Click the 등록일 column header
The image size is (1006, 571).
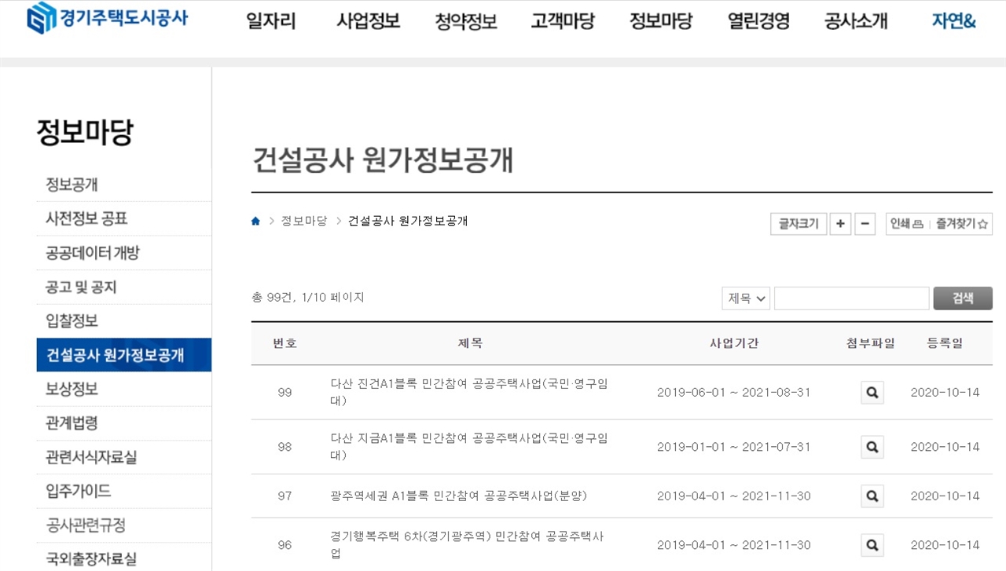(x=945, y=343)
